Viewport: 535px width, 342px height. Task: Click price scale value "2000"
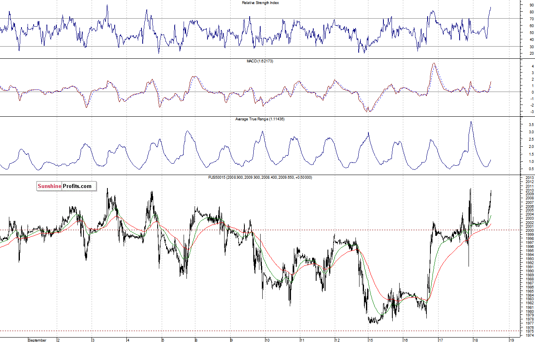pyautogui.click(x=529, y=231)
